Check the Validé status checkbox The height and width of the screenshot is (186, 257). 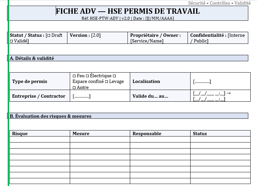coord(11,41)
